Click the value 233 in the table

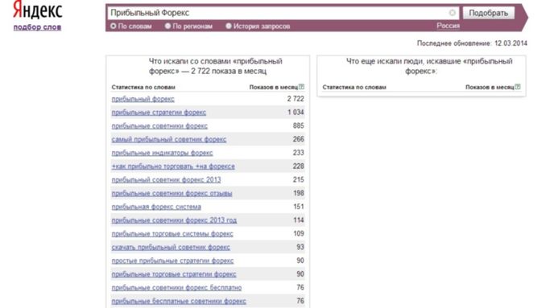299,153
